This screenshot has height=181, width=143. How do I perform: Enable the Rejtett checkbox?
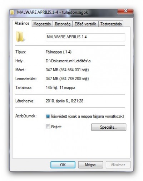48,127
